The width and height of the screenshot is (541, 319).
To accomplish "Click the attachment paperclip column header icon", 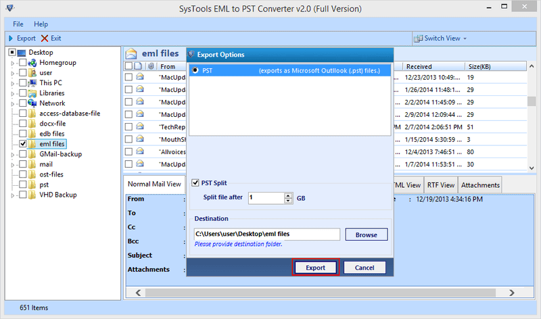I will tap(151, 67).
